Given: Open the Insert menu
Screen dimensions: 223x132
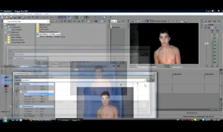Looking at the screenshot, I should (x=22, y=14).
